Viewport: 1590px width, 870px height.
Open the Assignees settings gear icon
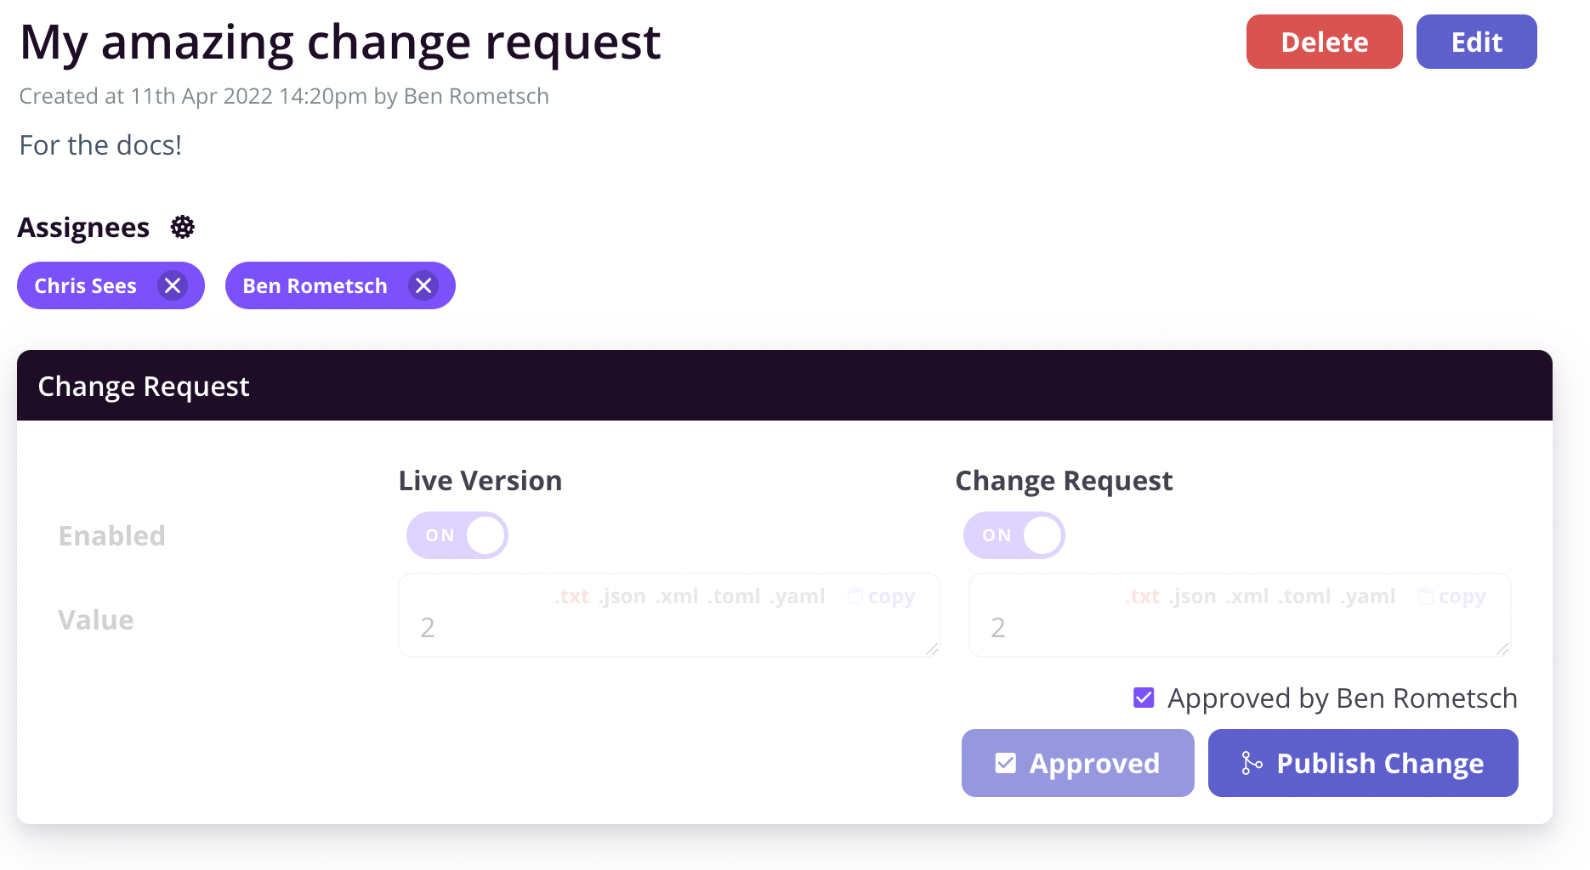click(182, 227)
